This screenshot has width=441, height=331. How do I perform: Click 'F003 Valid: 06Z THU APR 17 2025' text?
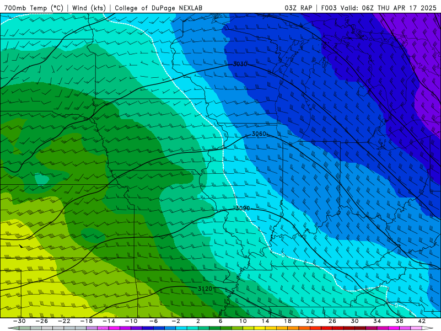tap(379, 8)
